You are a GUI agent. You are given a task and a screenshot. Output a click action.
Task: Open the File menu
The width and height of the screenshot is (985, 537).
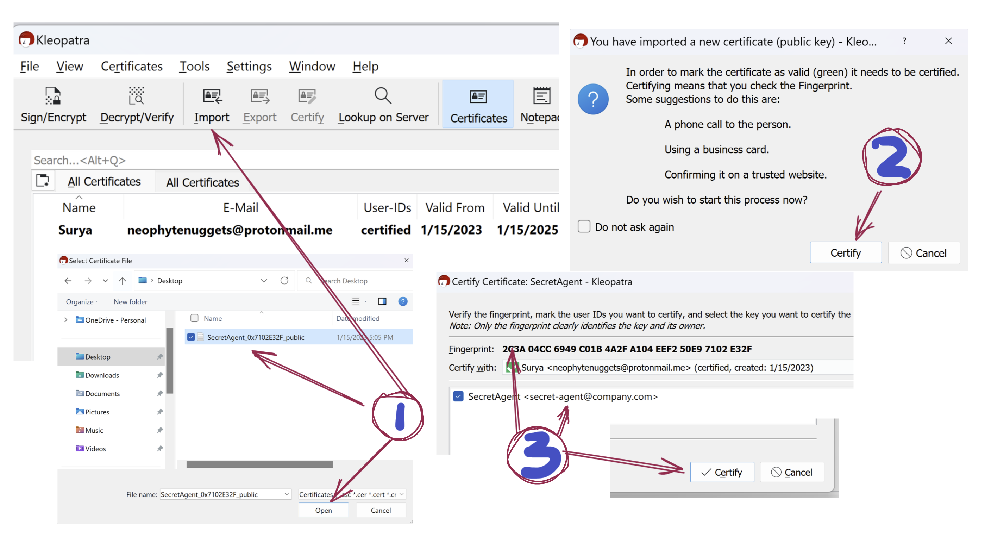(x=30, y=66)
